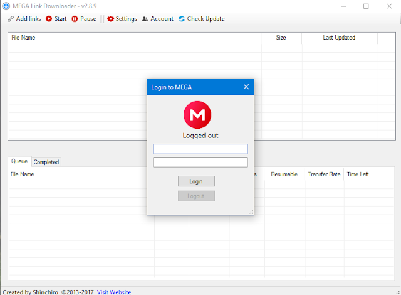Focus the second login input field
The width and height of the screenshot is (401, 295).
coord(200,162)
